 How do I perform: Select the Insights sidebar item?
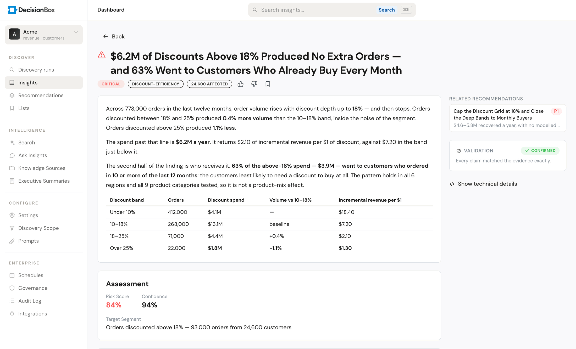point(44,83)
